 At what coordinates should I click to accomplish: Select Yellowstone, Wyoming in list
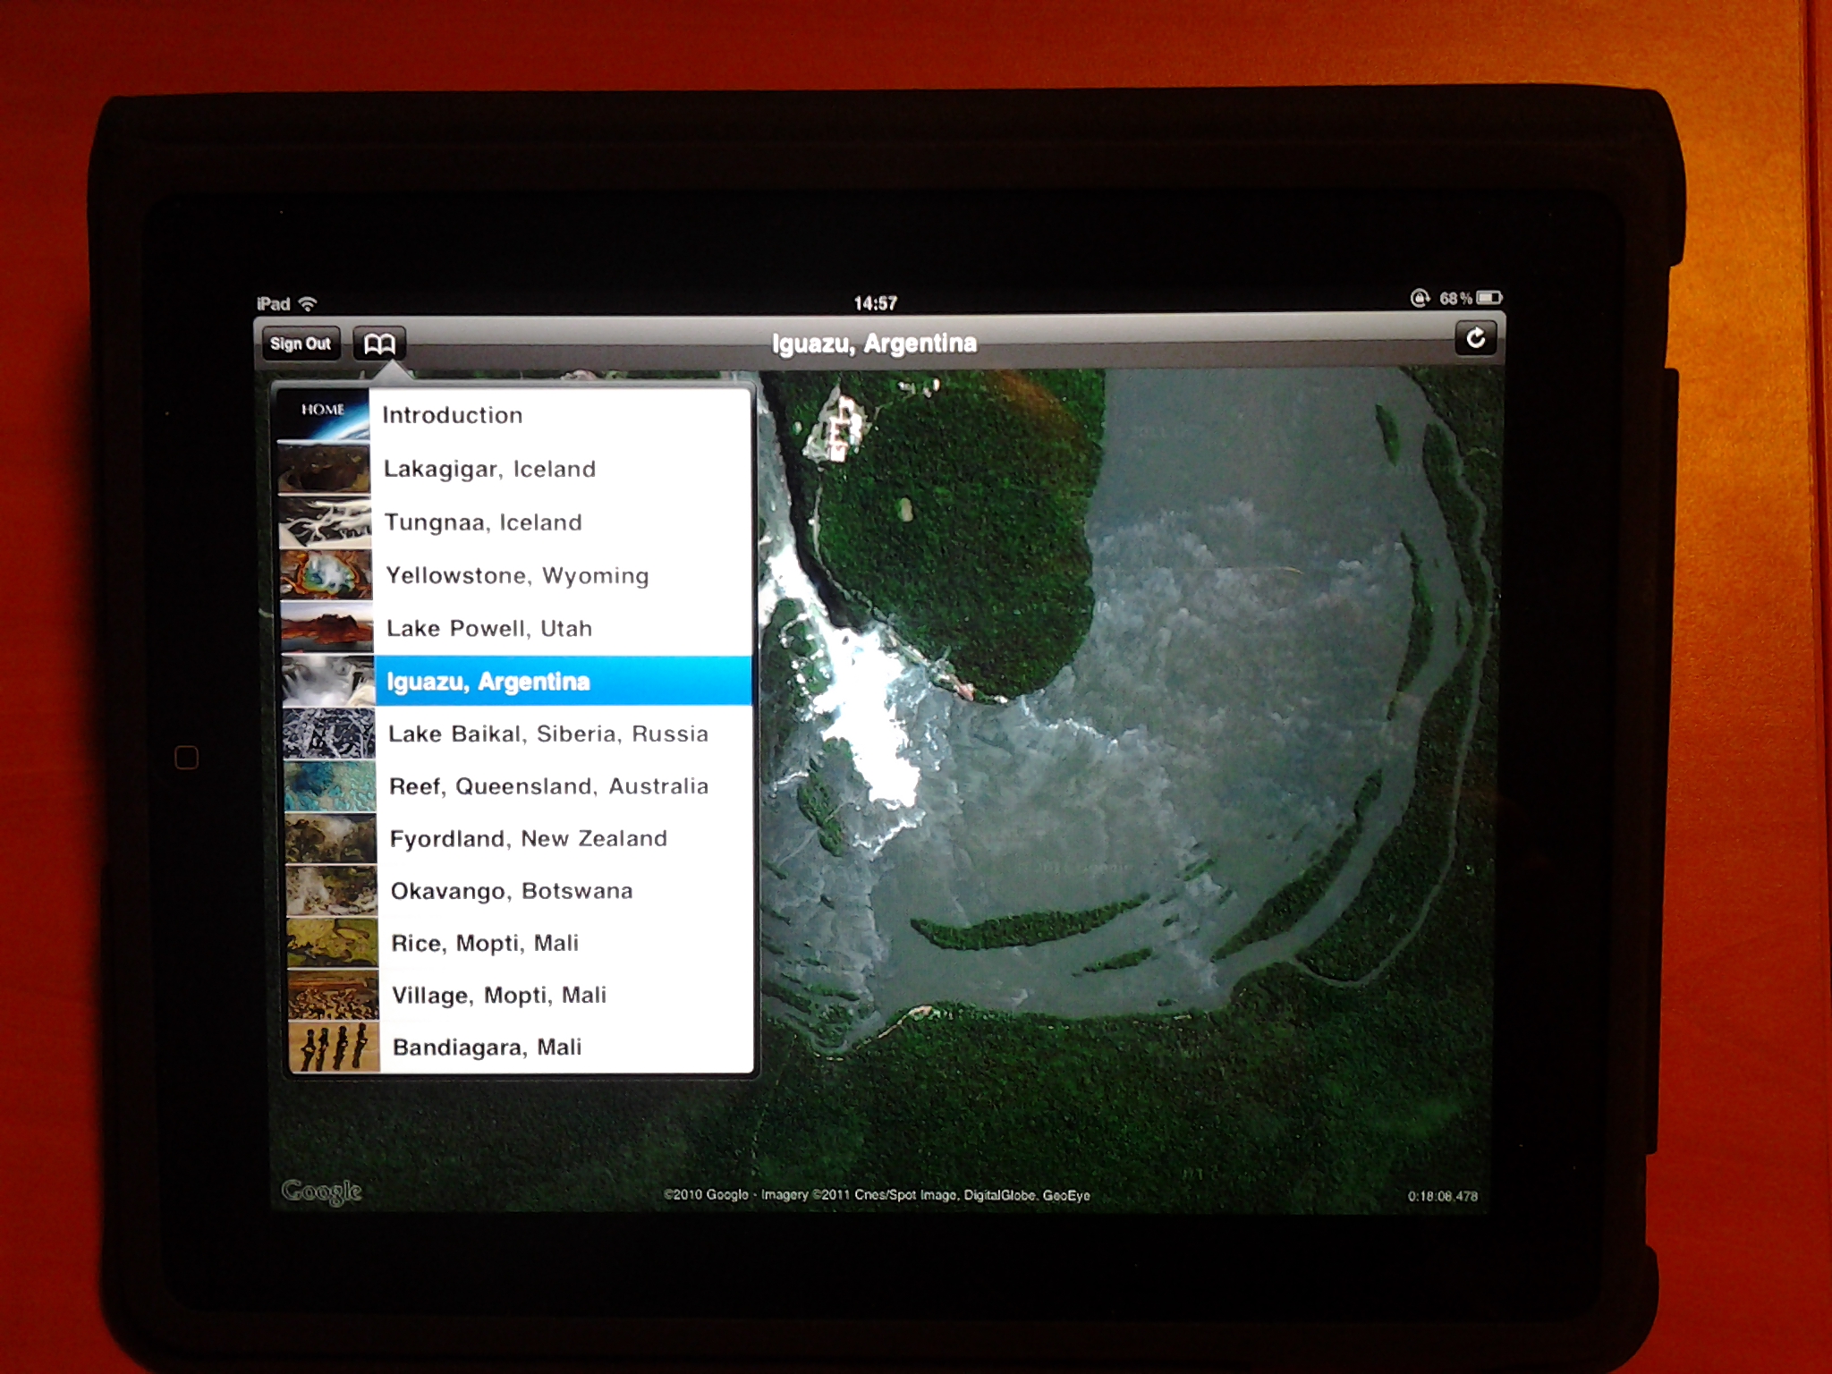point(517,575)
